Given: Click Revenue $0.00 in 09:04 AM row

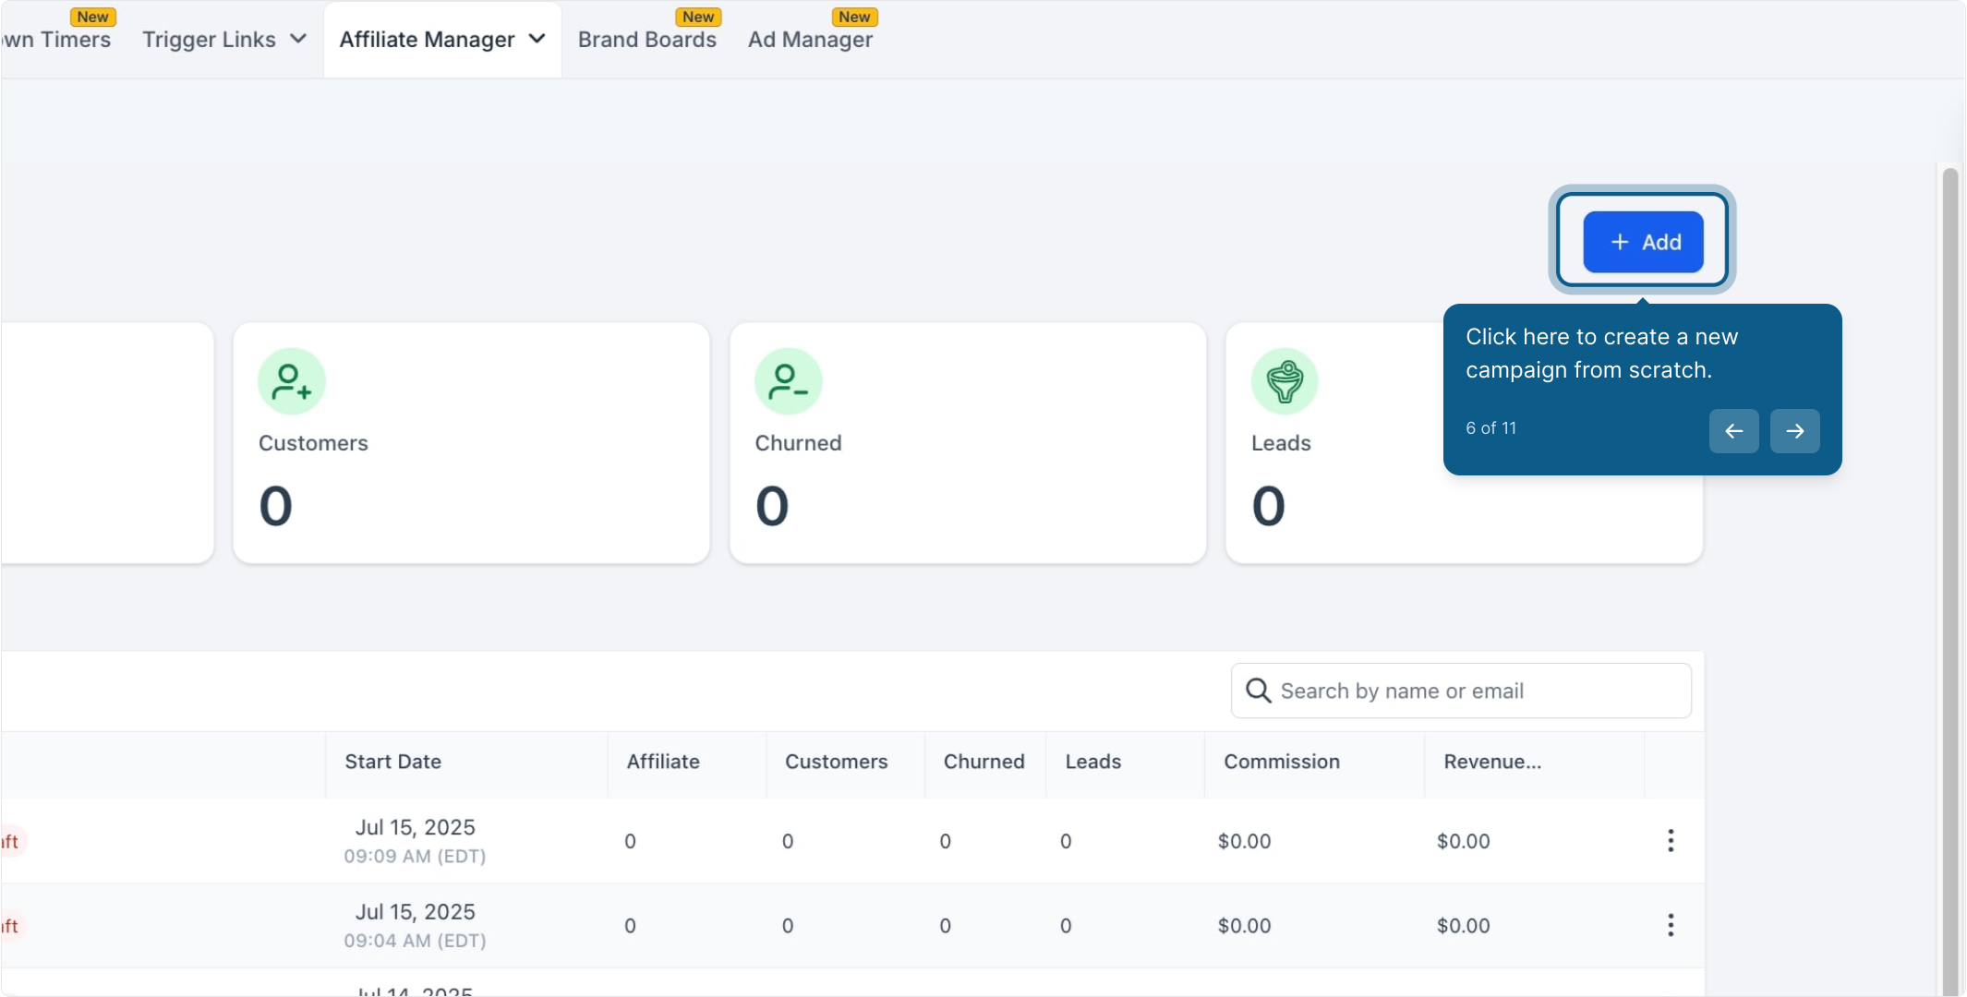Looking at the screenshot, I should pos(1463,925).
